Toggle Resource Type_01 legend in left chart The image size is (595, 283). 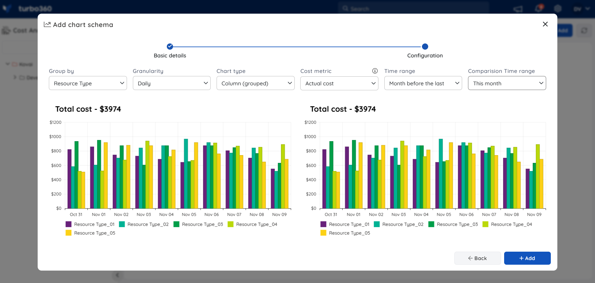pos(90,224)
